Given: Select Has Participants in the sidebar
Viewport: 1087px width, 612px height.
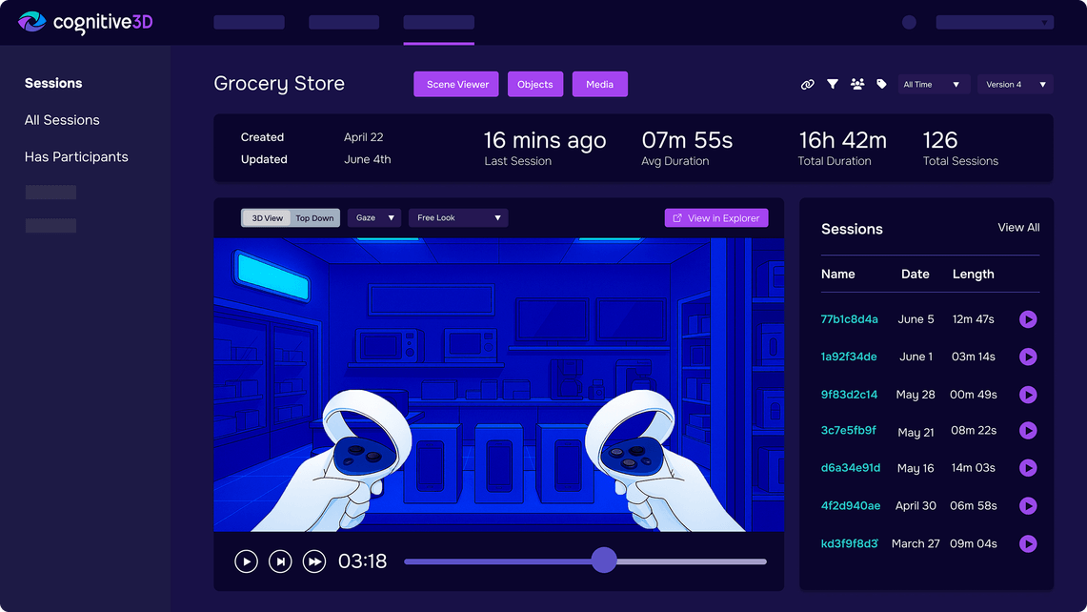Looking at the screenshot, I should pos(76,156).
